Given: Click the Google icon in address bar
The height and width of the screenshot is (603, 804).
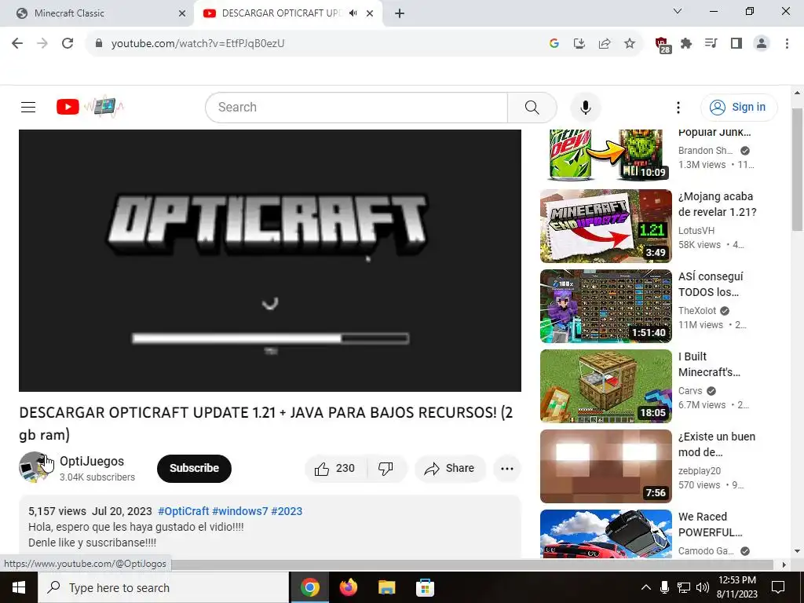Looking at the screenshot, I should click(554, 44).
